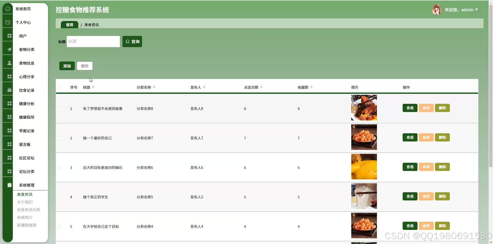Click the admin avatar picture

click(x=437, y=10)
